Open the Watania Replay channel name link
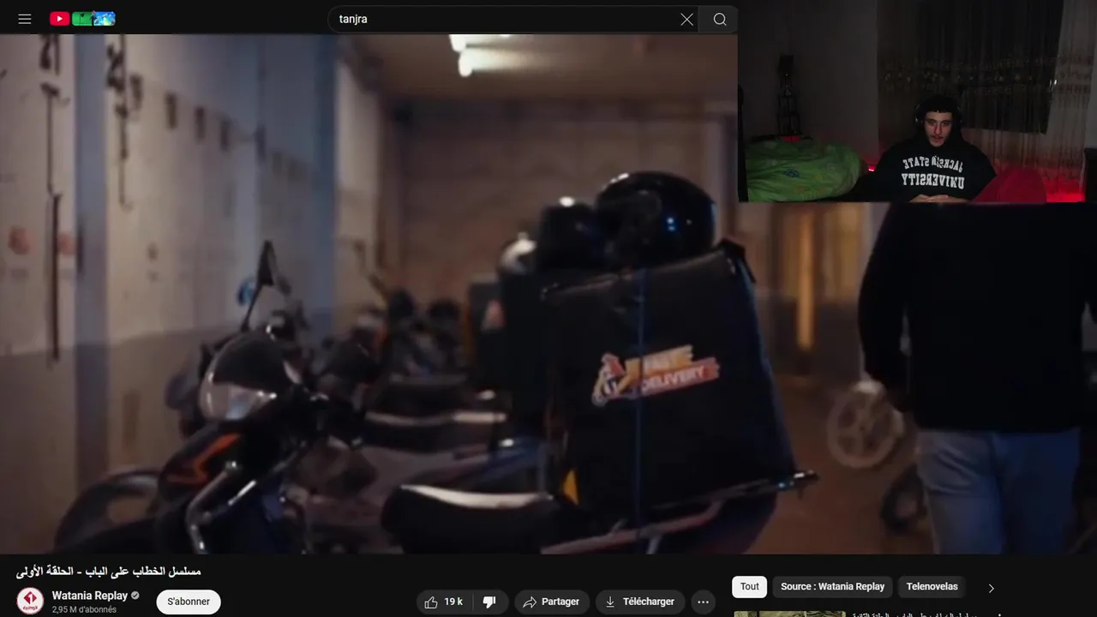This screenshot has height=617, width=1097. [90, 596]
